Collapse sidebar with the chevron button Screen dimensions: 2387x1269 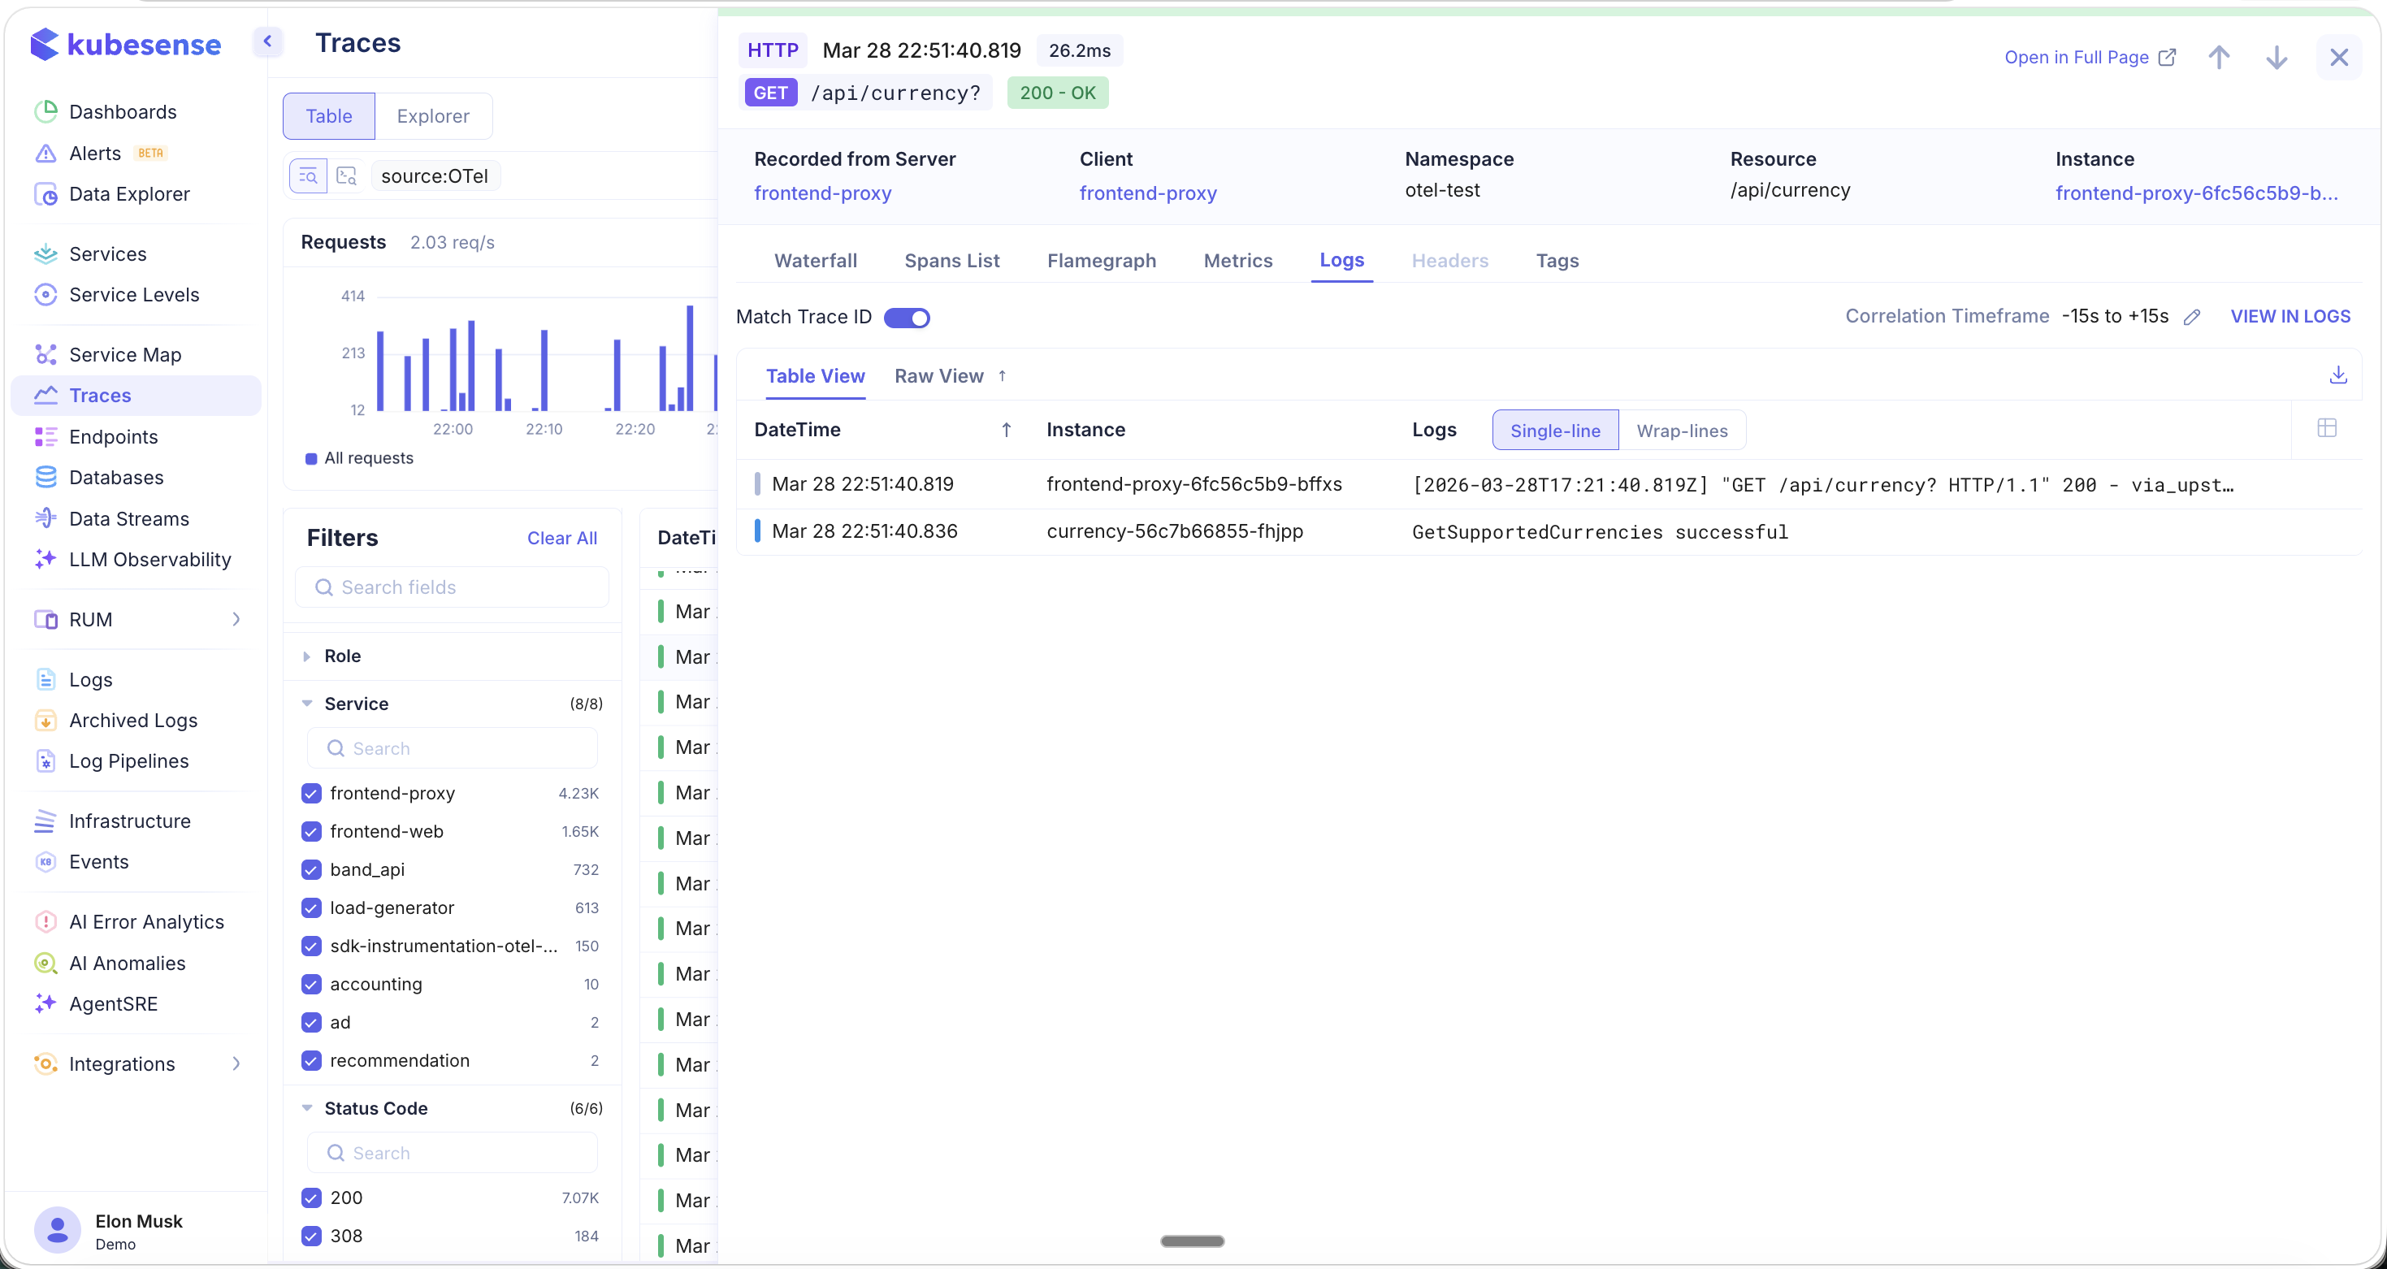pyautogui.click(x=268, y=41)
